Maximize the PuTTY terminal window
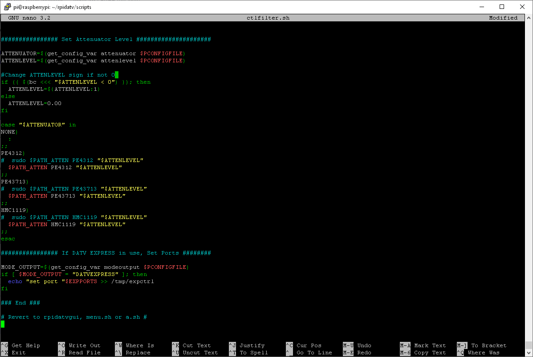The height and width of the screenshot is (357, 533). [502, 7]
